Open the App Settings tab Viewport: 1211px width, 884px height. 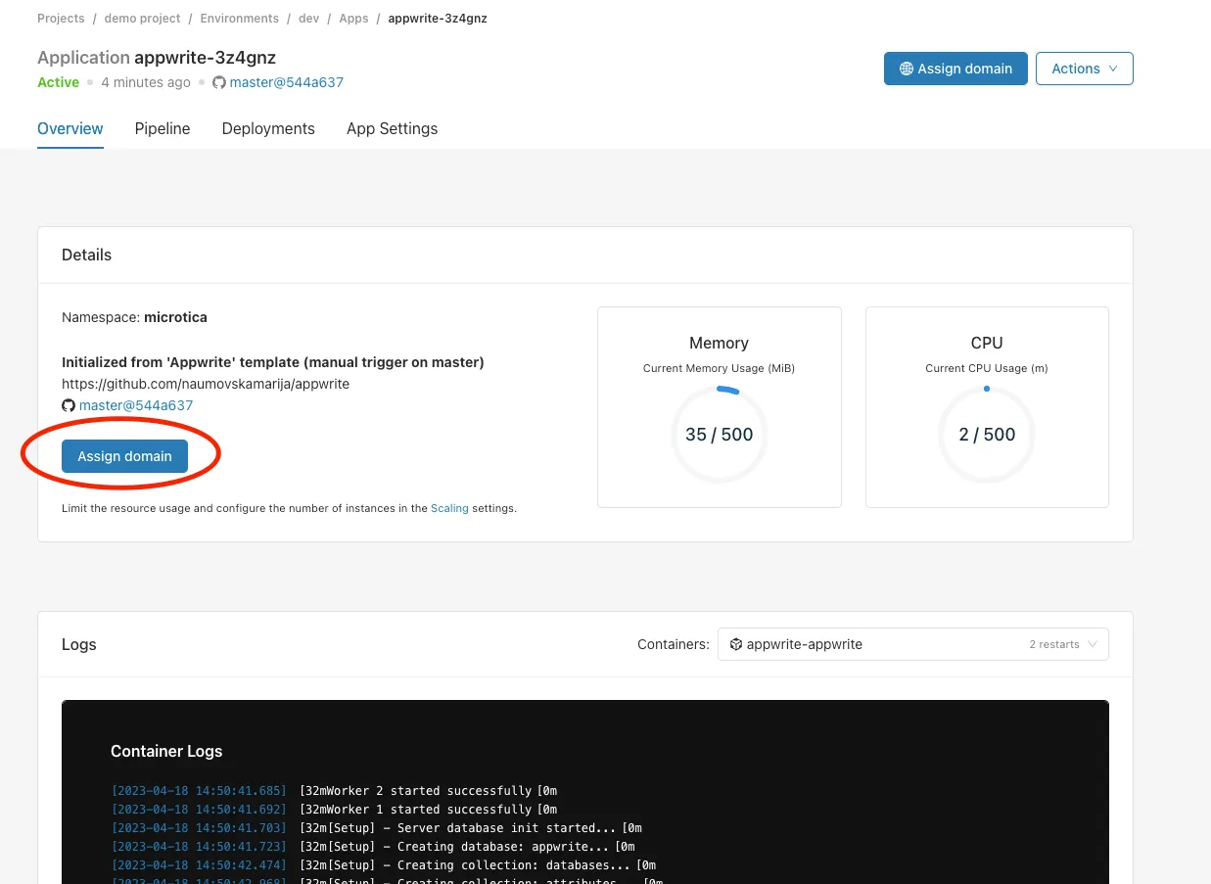pyautogui.click(x=392, y=128)
